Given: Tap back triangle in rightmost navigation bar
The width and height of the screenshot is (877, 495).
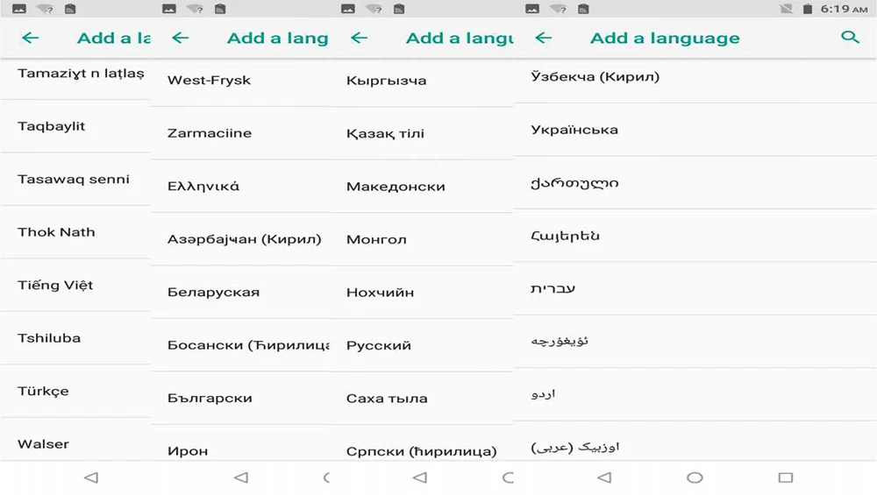Looking at the screenshot, I should [x=604, y=477].
